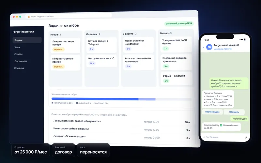Click the Готово · 3 column header
The image size is (261, 163).
point(166,33)
